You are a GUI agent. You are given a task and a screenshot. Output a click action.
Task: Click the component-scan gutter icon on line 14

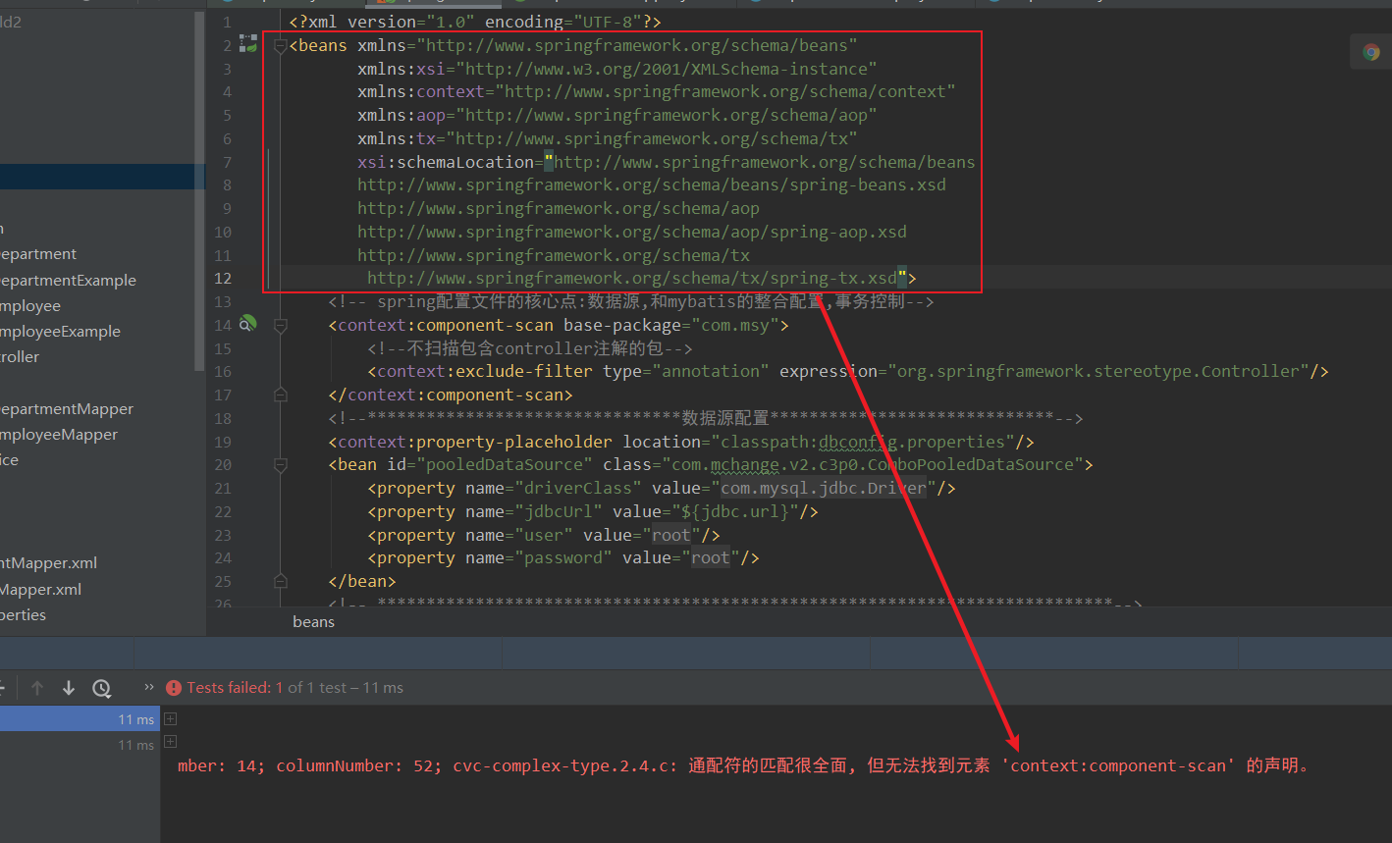click(247, 324)
